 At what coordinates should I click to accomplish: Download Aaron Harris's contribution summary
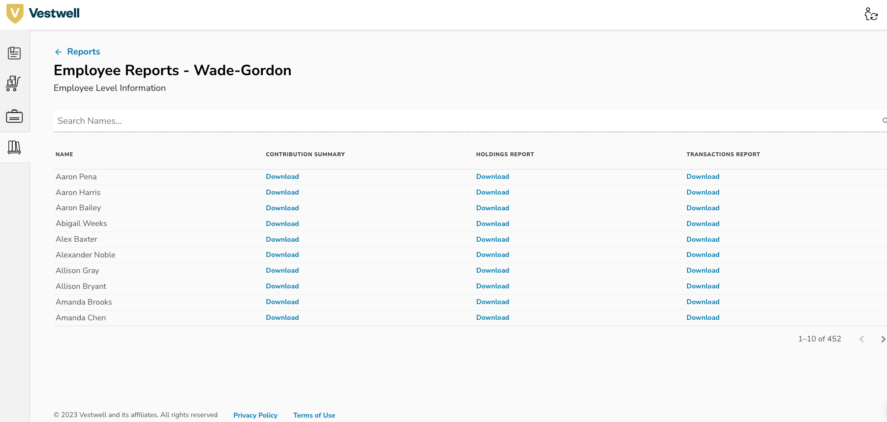[x=282, y=193]
